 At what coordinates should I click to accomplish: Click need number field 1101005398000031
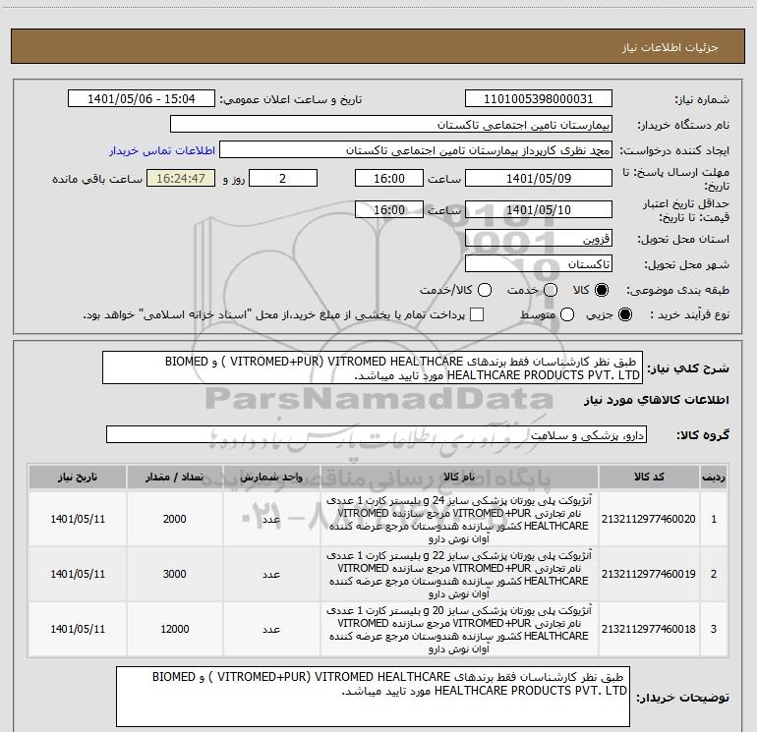click(539, 98)
